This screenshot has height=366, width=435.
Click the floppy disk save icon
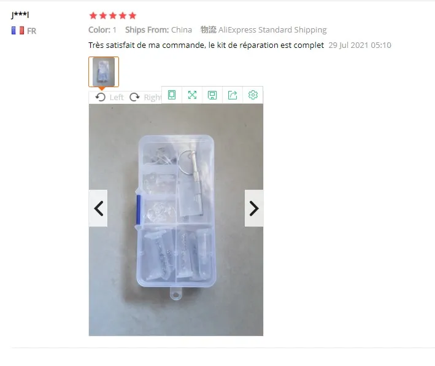point(212,95)
